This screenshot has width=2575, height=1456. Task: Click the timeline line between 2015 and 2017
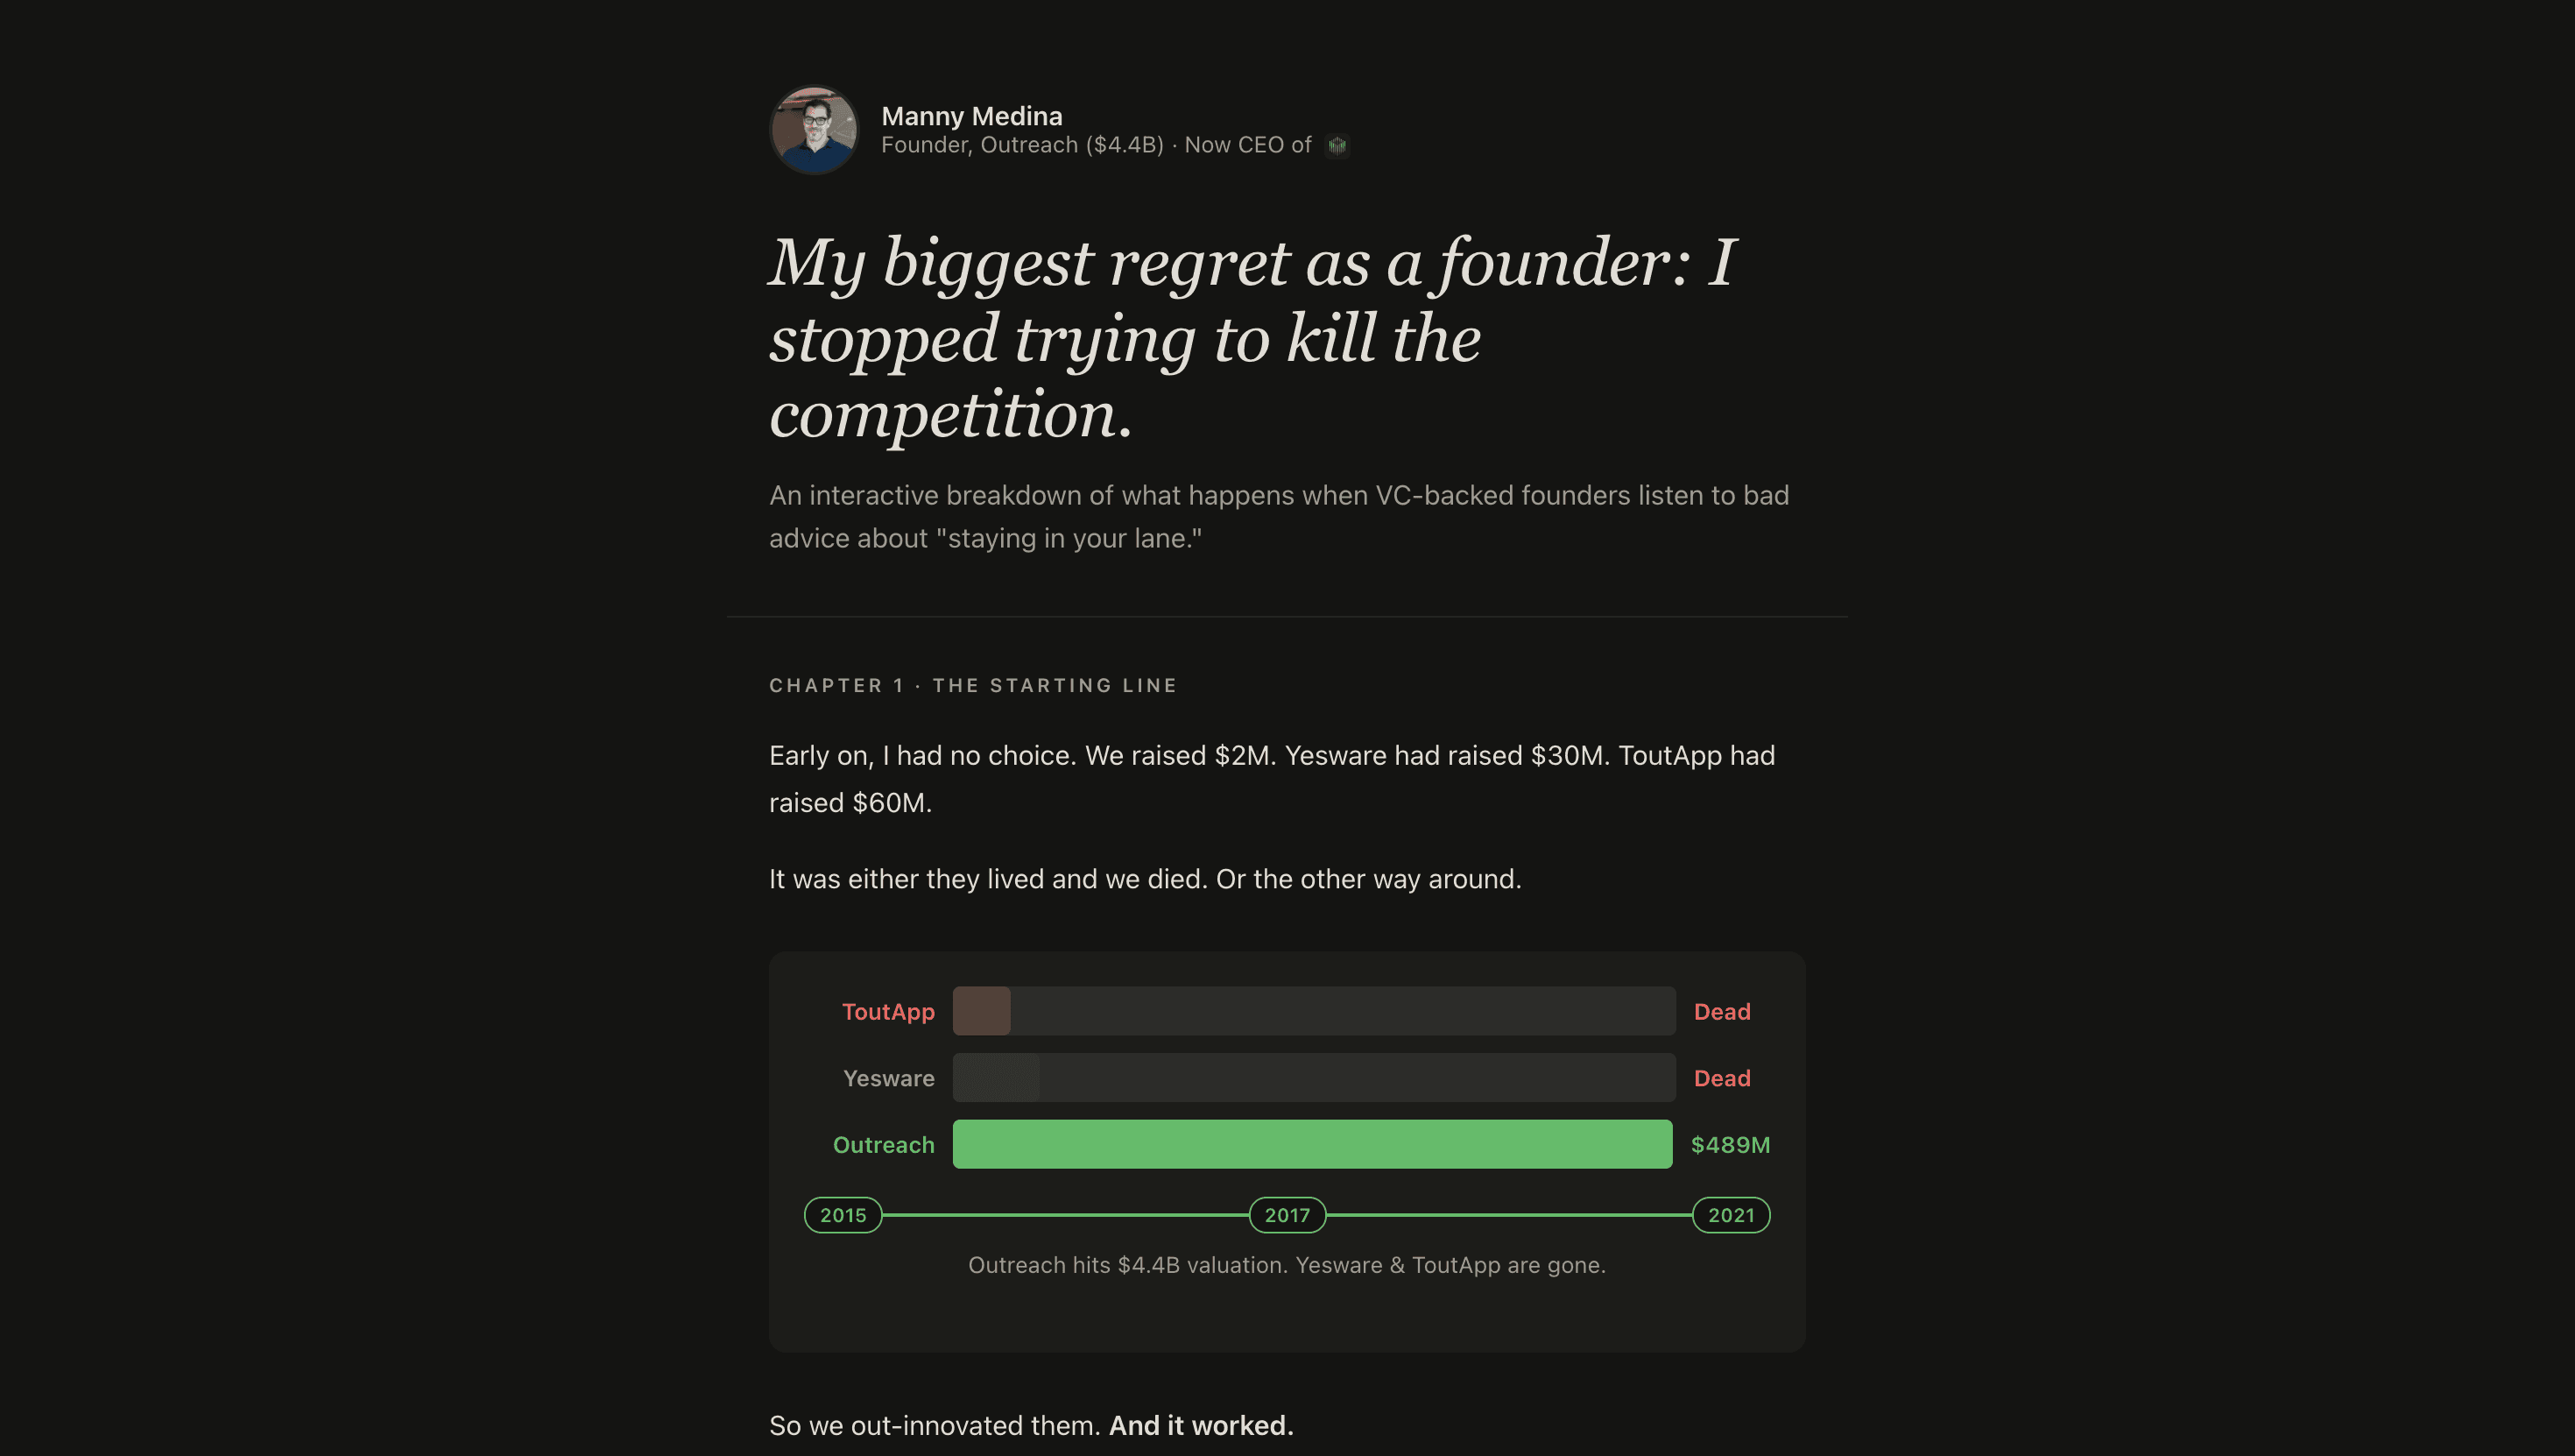[x=1064, y=1215]
